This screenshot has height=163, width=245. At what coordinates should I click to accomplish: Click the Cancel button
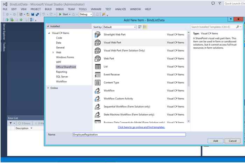click(232, 141)
